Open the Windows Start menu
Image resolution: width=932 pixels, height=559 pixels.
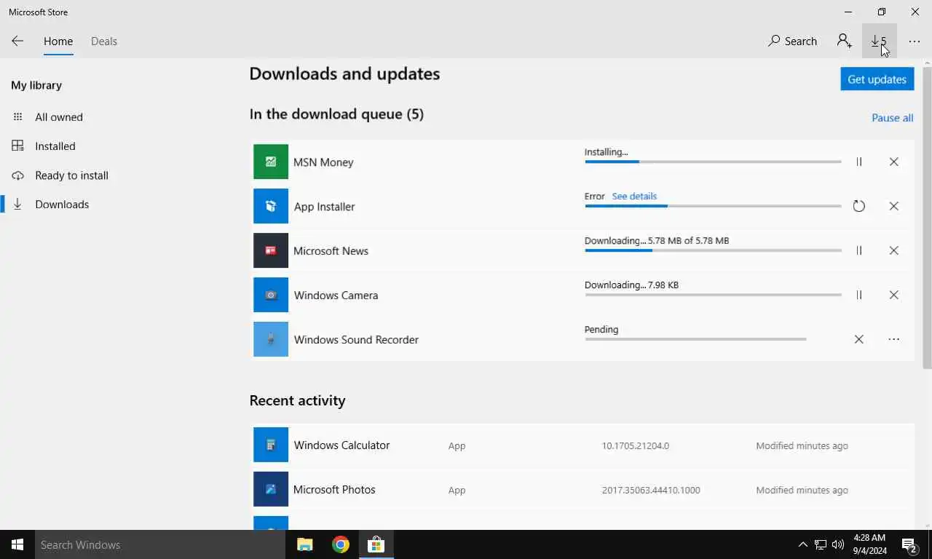pyautogui.click(x=17, y=544)
